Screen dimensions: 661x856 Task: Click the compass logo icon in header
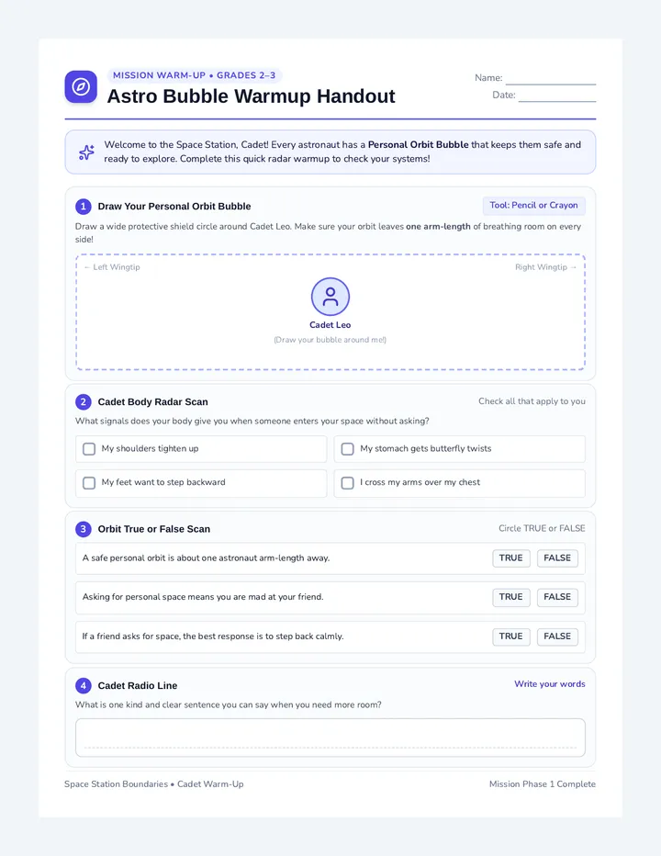81,87
